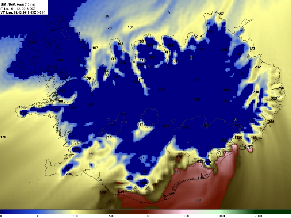Click the map value '153'
Image resolution: width=291 pixels, height=218 pixels.
point(141,42)
